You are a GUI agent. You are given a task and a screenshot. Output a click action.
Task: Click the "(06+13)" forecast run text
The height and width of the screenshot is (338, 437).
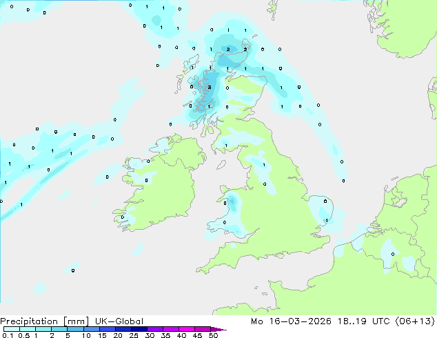click(x=415, y=321)
